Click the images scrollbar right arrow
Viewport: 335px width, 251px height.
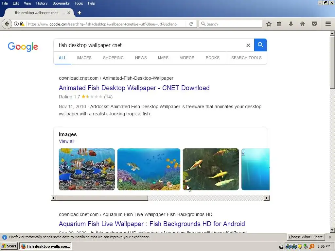click(x=267, y=198)
